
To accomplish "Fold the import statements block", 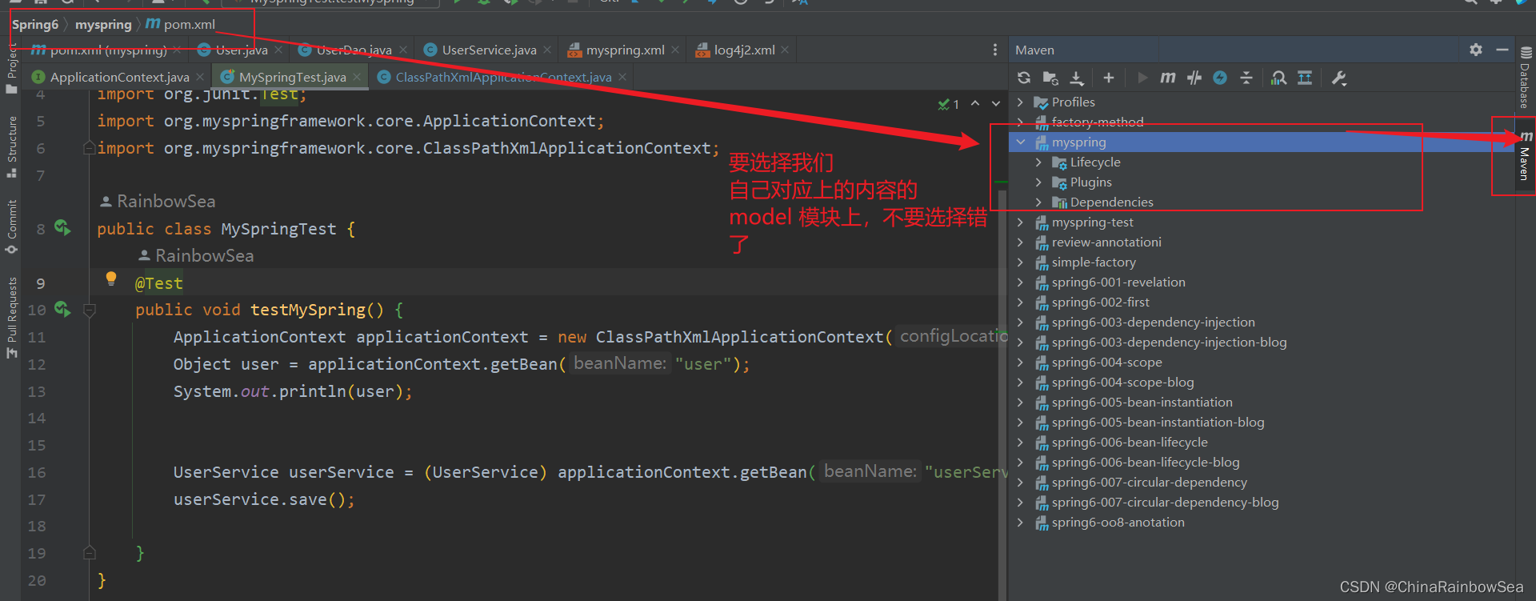I will (x=90, y=148).
